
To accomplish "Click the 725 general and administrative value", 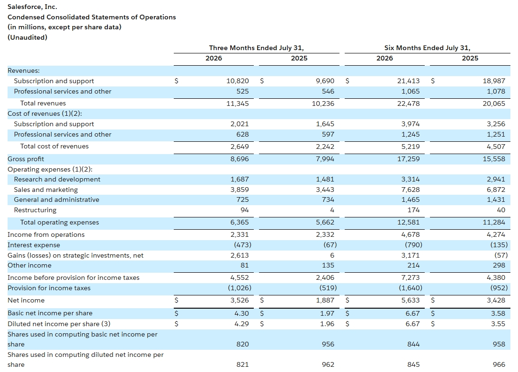I will [x=242, y=199].
